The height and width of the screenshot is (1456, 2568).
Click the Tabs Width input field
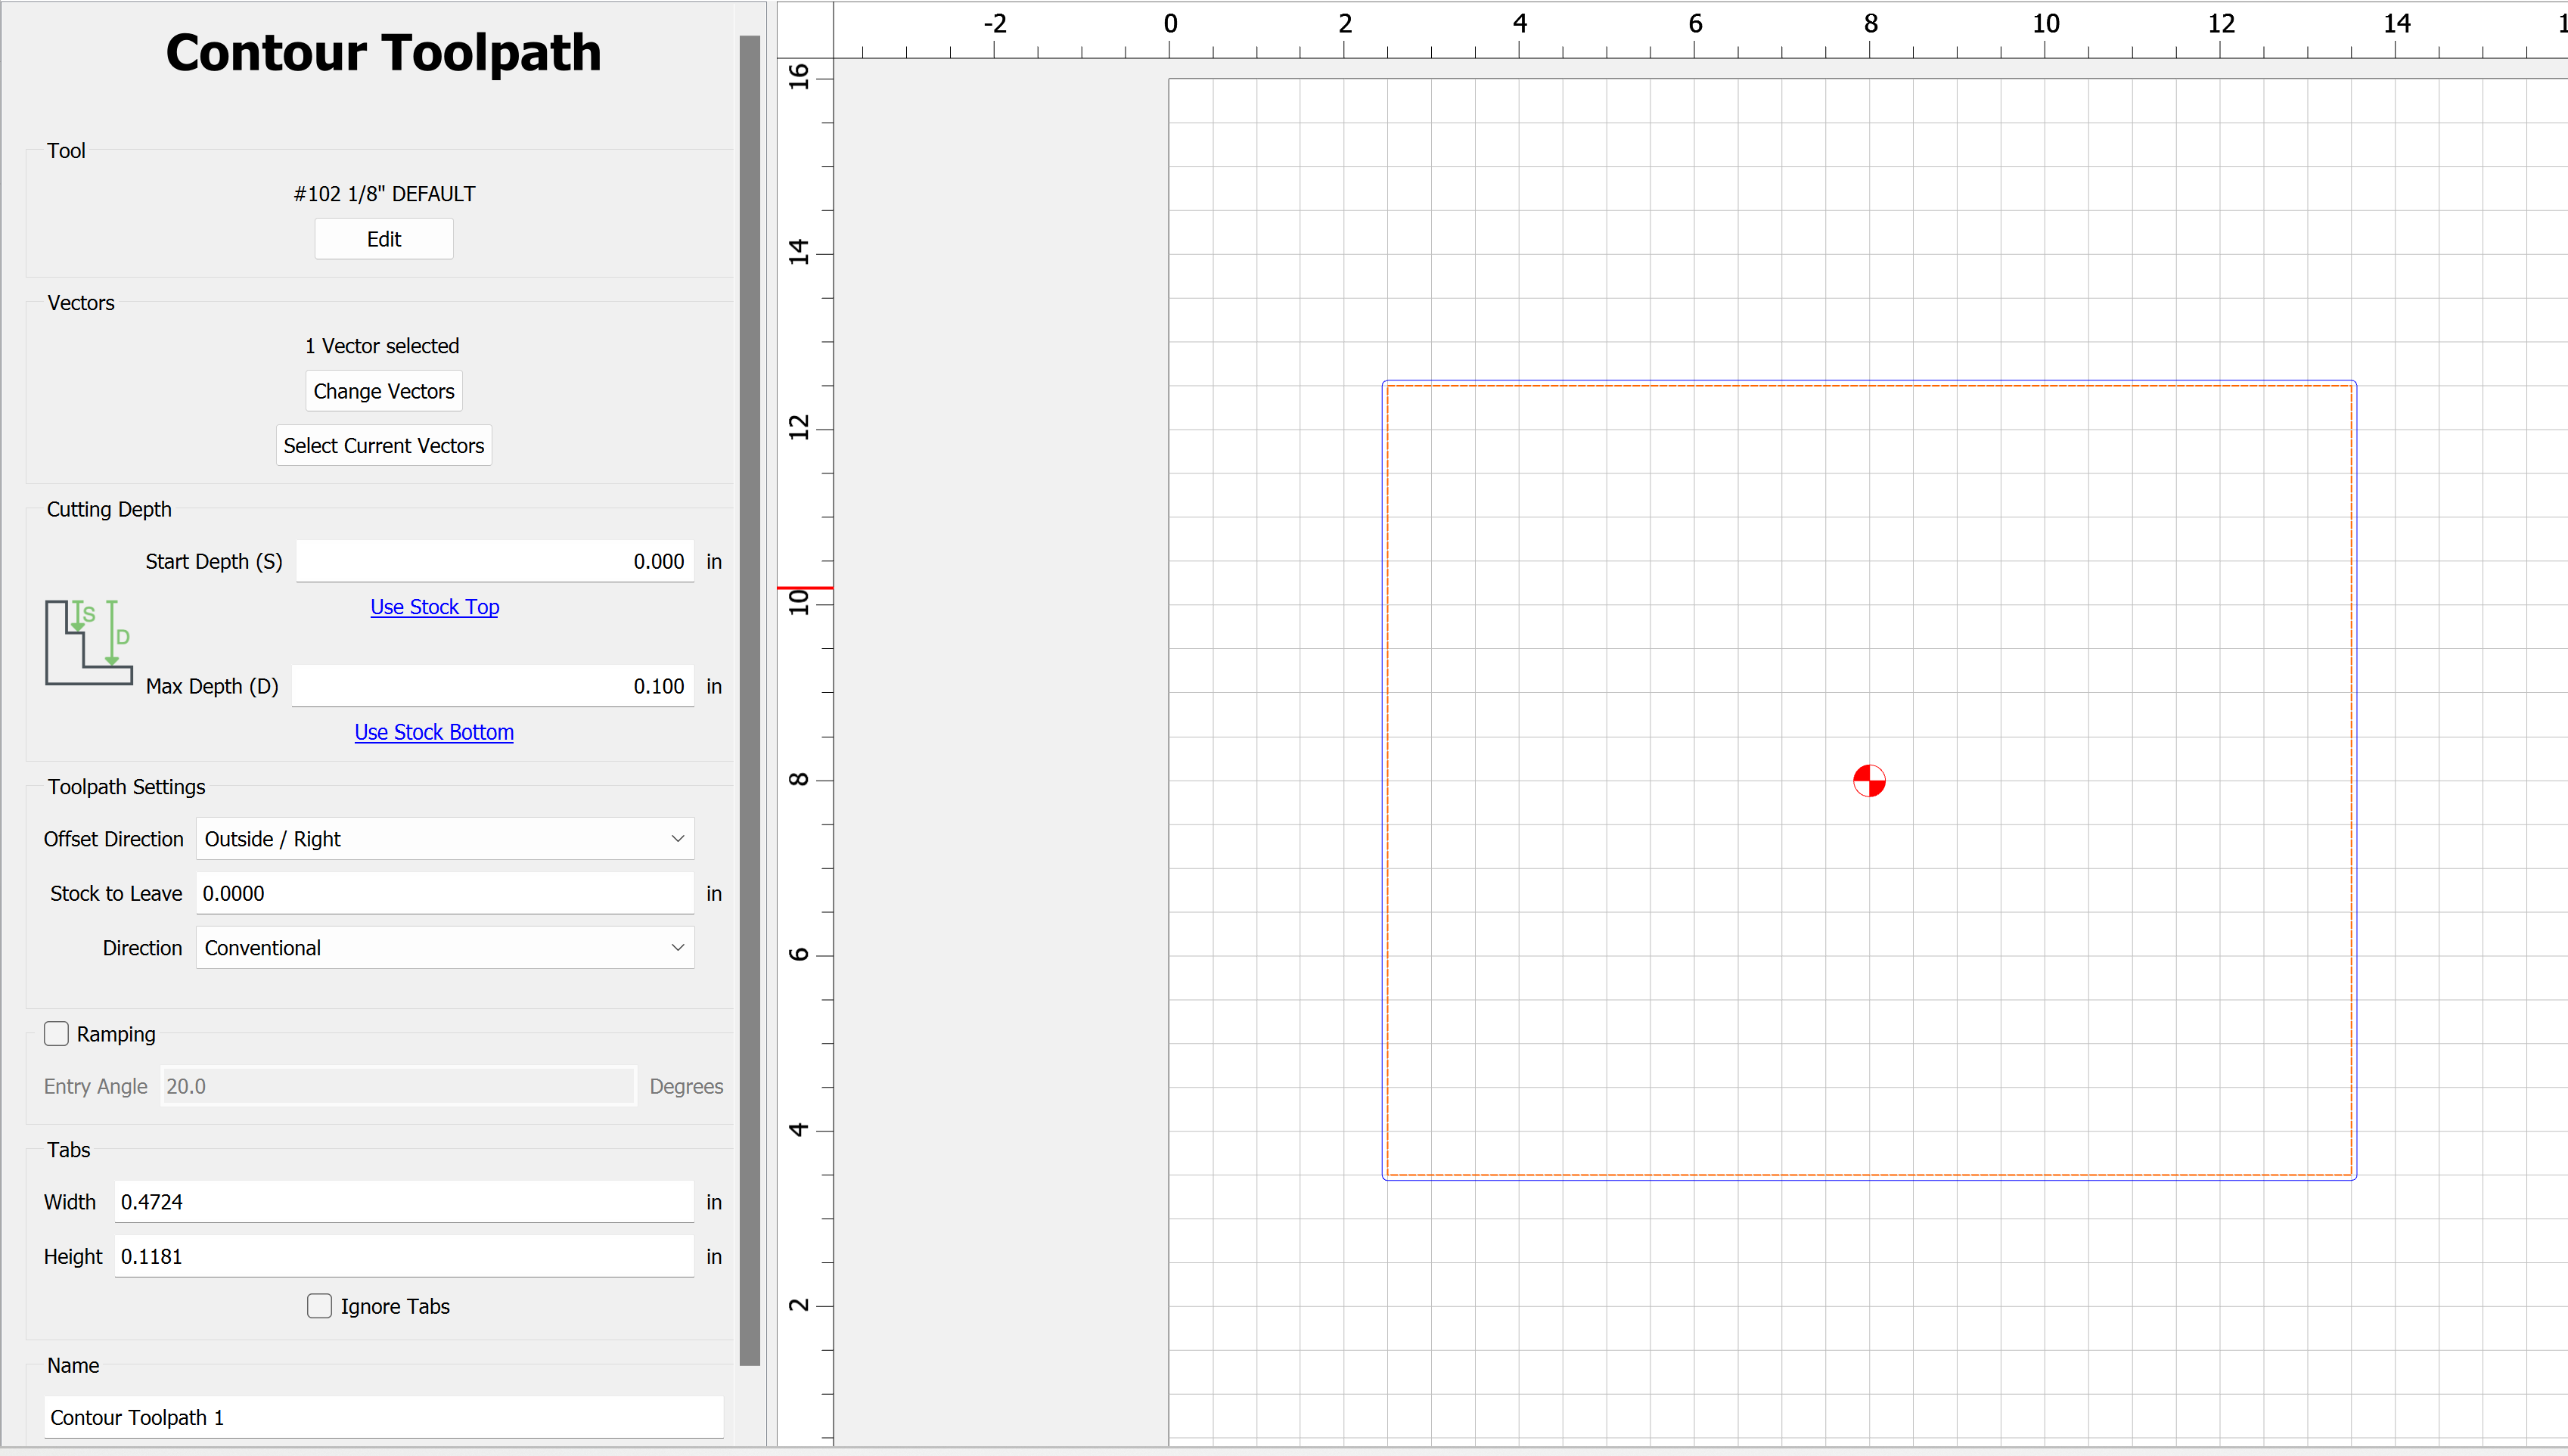404,1201
